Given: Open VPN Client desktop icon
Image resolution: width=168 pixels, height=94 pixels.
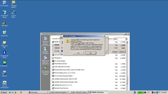Looking at the screenshot, I should point(4,24).
